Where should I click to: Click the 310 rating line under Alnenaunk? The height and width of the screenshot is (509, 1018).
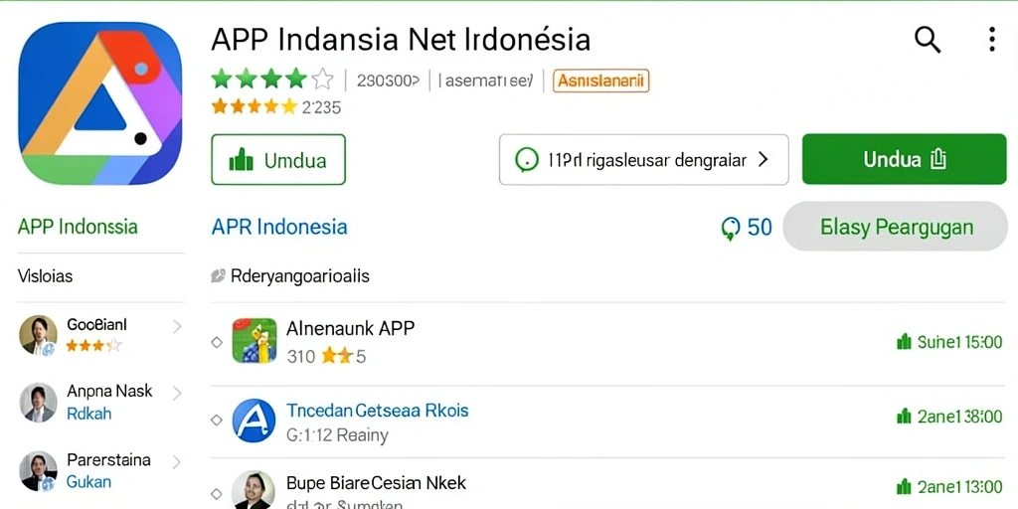click(x=326, y=356)
